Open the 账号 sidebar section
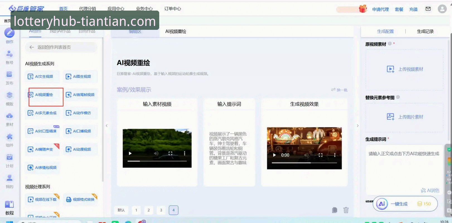The width and height of the screenshot is (452, 223). coord(9,57)
